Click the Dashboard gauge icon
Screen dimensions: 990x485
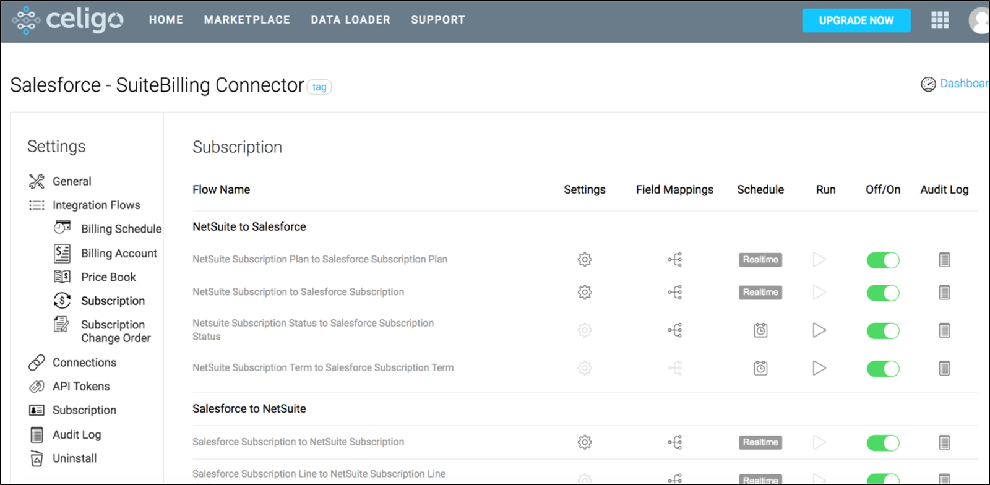click(x=928, y=84)
